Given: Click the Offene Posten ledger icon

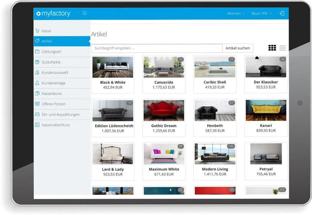Looking at the screenshot, I should click(x=37, y=104).
